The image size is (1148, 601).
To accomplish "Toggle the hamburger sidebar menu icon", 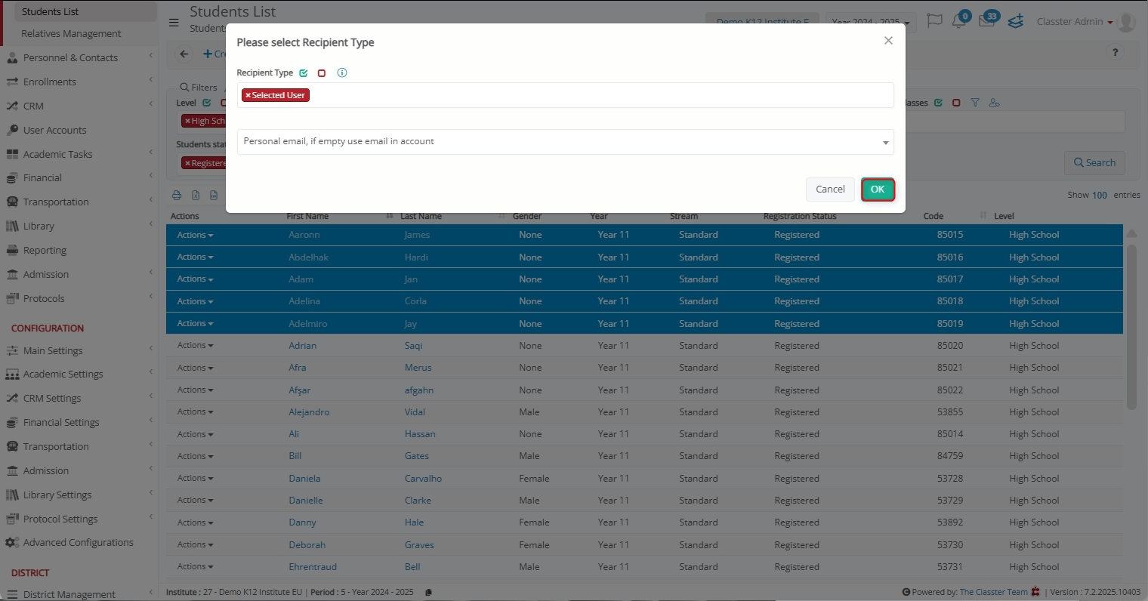I will coord(174,23).
